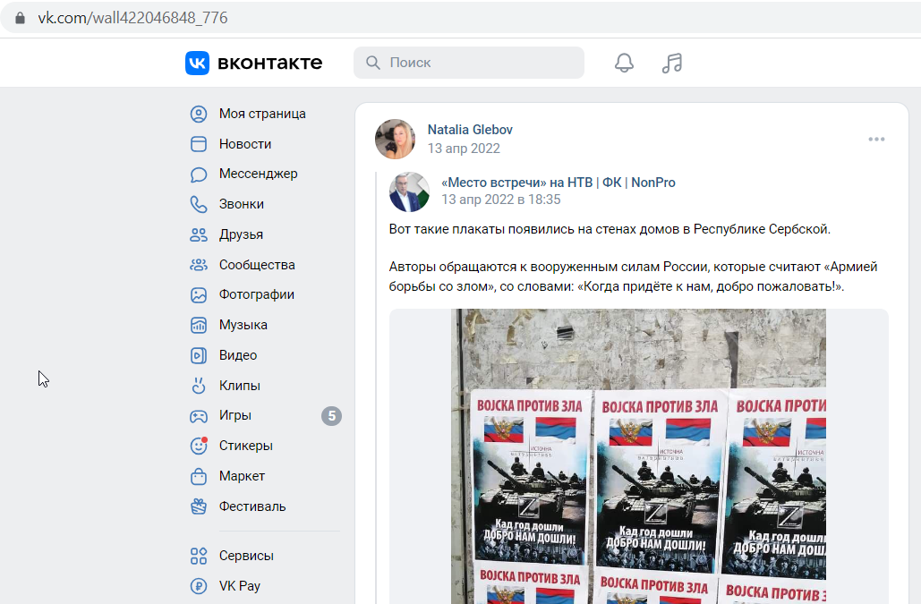Click the VK logo icon
Image resolution: width=921 pixels, height=604 pixels.
coord(197,63)
